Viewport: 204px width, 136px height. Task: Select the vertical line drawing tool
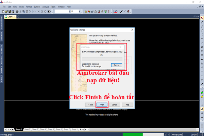[x=202, y=35]
